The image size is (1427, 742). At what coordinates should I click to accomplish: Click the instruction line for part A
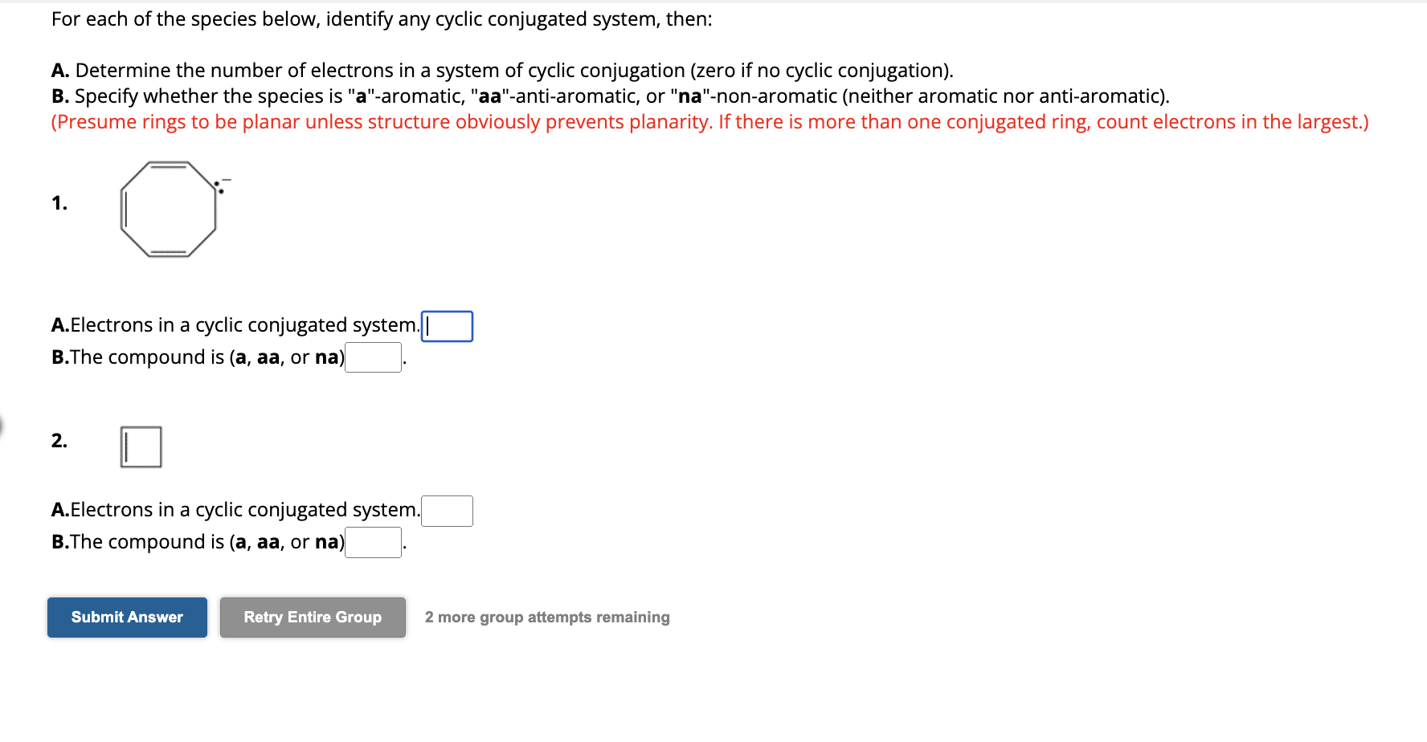tap(502, 70)
